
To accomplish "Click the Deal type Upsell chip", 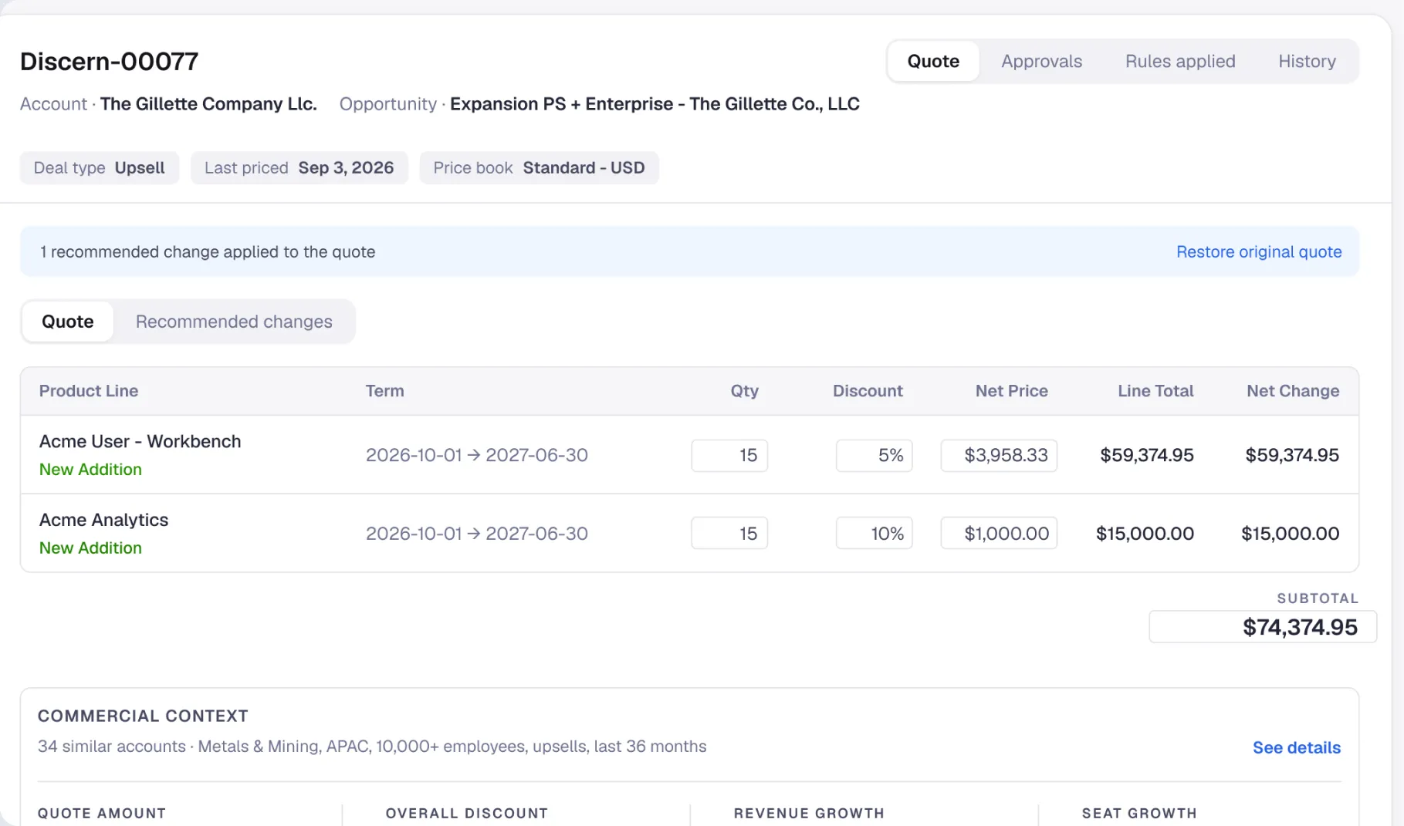I will (100, 167).
